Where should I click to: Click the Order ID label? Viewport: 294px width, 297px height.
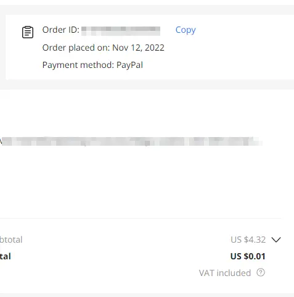pyautogui.click(x=61, y=30)
